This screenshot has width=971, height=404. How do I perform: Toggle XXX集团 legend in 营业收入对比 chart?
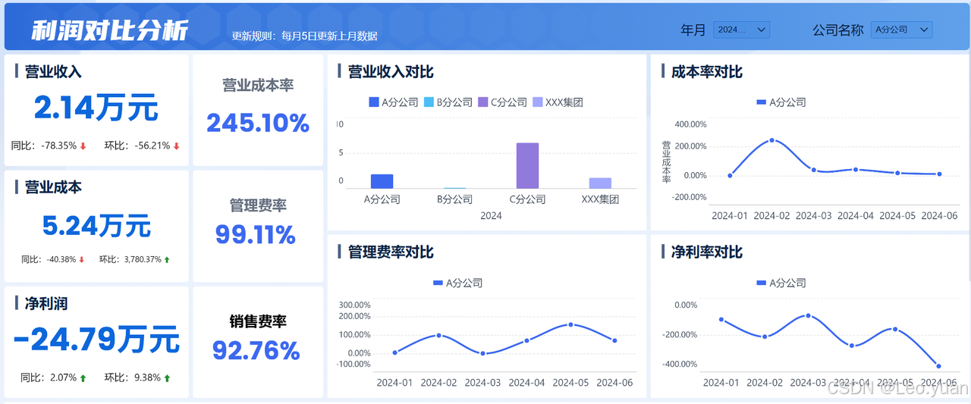pos(558,102)
